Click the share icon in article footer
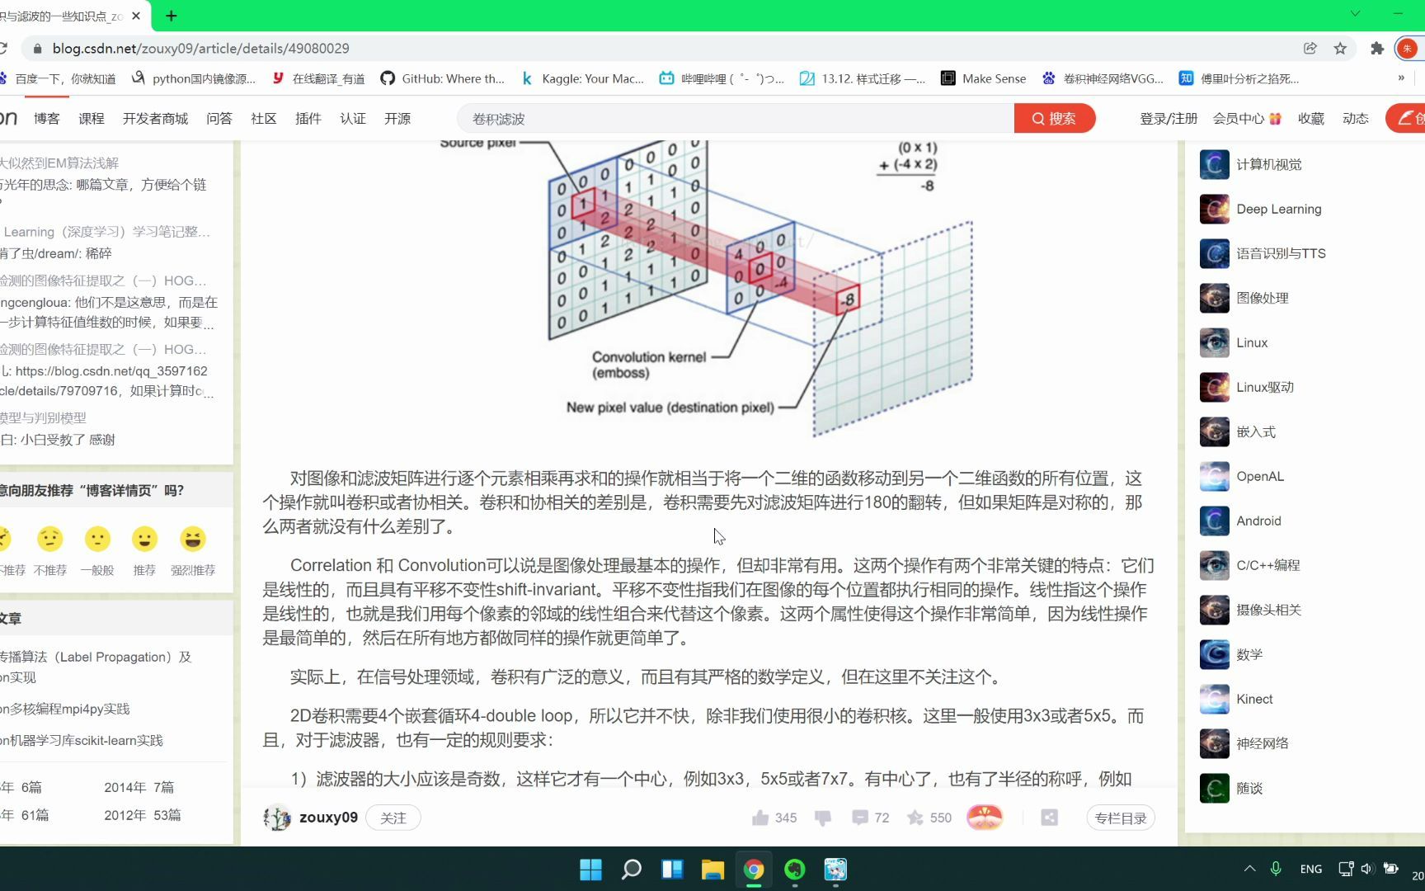 (1049, 818)
